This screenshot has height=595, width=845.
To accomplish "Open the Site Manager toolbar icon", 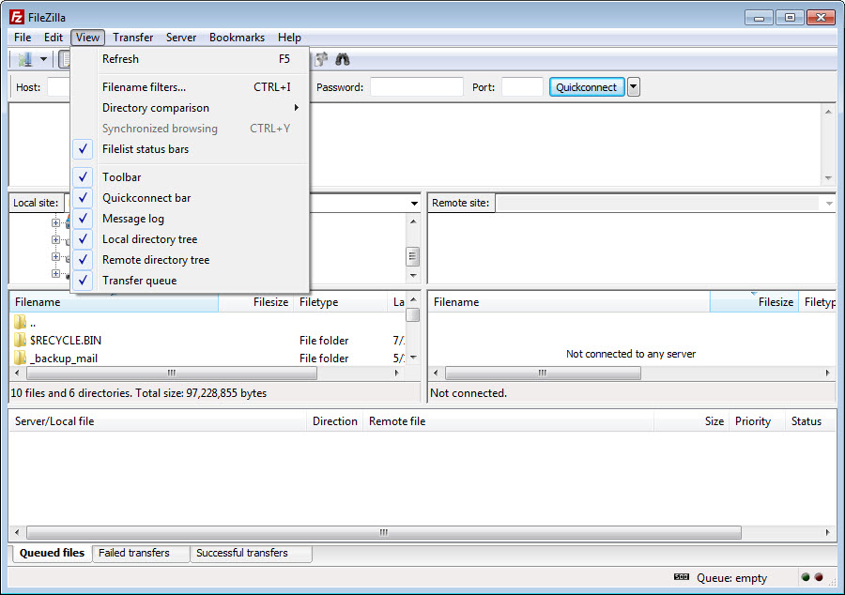I will [24, 59].
